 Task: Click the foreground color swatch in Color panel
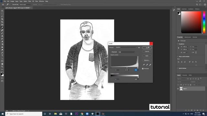point(178,13)
